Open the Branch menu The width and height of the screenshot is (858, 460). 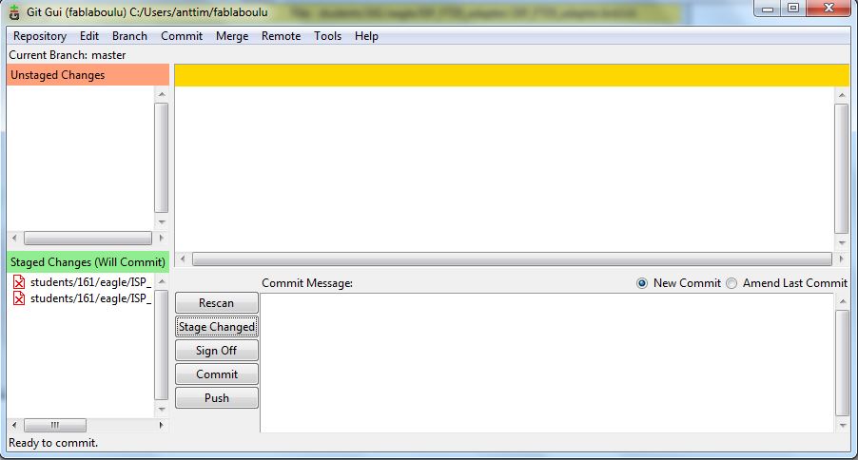tap(129, 36)
